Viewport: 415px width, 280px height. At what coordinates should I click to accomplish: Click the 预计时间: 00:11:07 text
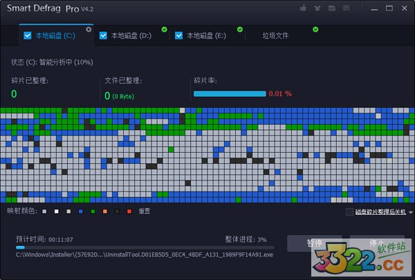(x=44, y=239)
